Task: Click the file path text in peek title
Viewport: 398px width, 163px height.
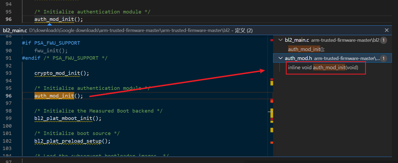Action: (x=129, y=30)
